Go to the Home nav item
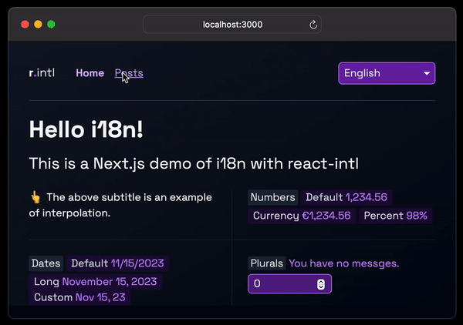The image size is (463, 325). coord(90,73)
